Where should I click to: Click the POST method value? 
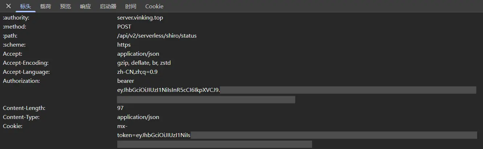[x=124, y=26]
